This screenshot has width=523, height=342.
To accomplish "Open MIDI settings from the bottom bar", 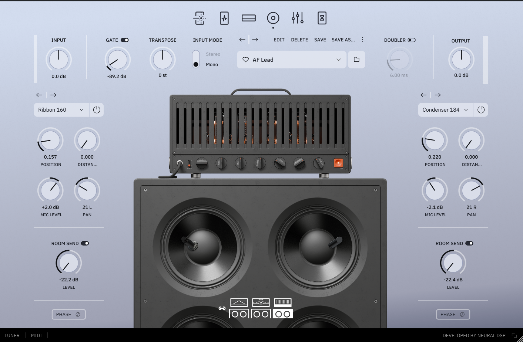I will click(37, 336).
